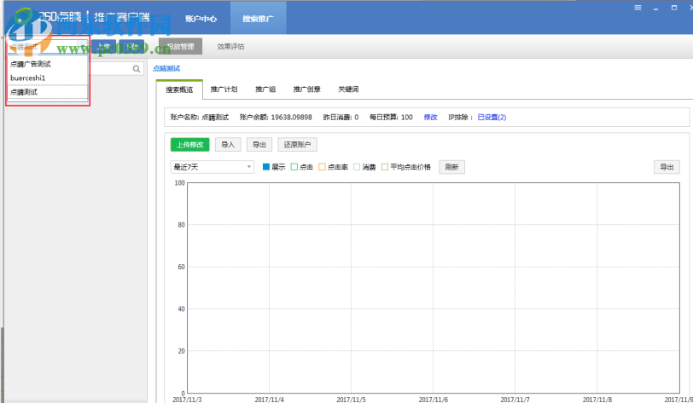Open the 推广计划 tab
Viewport: 693px width, 403px height.
tap(224, 89)
